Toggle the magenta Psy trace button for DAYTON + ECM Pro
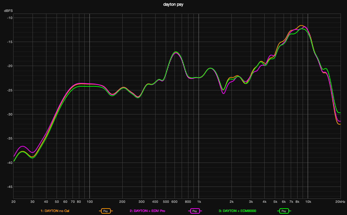Image resolution: width=347 pixels, height=215 pixels. 195,211
